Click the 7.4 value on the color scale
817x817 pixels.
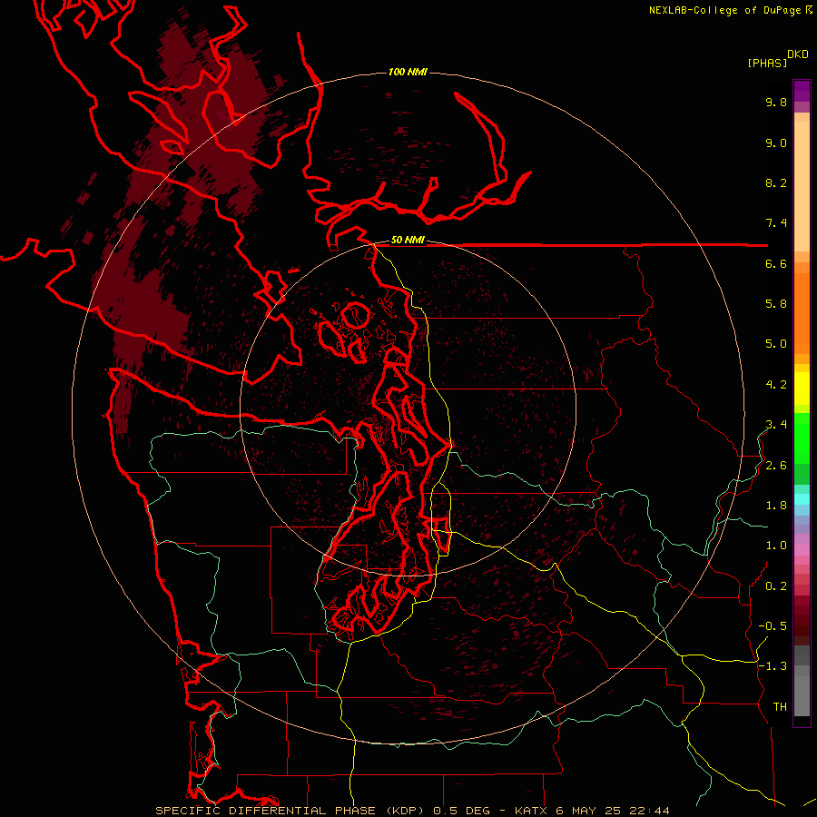[776, 223]
